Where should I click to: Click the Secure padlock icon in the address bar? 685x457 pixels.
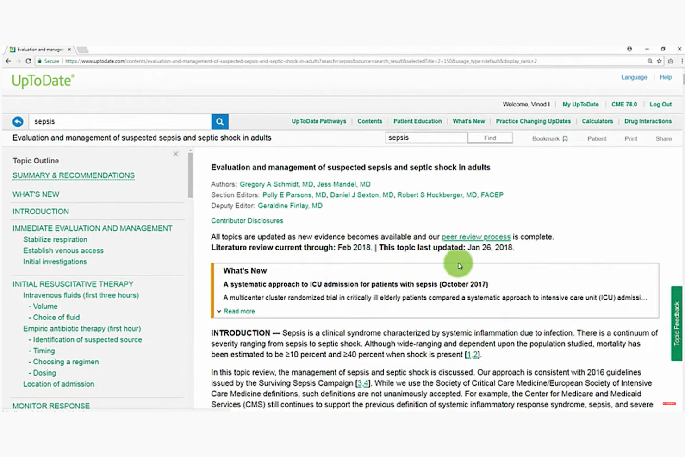40,61
